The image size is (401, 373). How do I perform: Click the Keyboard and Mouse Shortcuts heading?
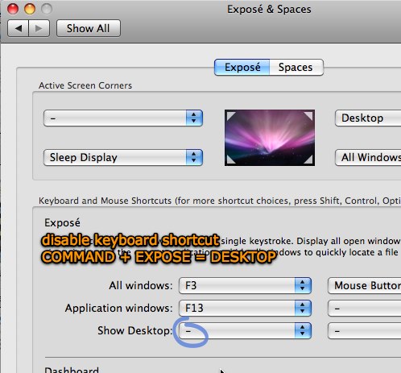click(x=220, y=201)
